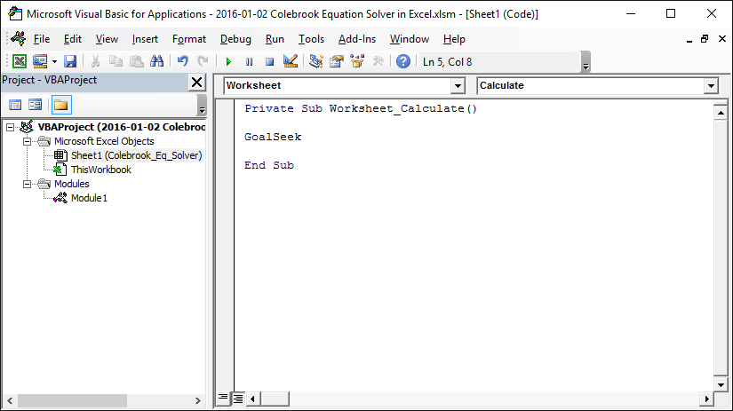Click the View Object icon in Project pane

click(x=35, y=105)
